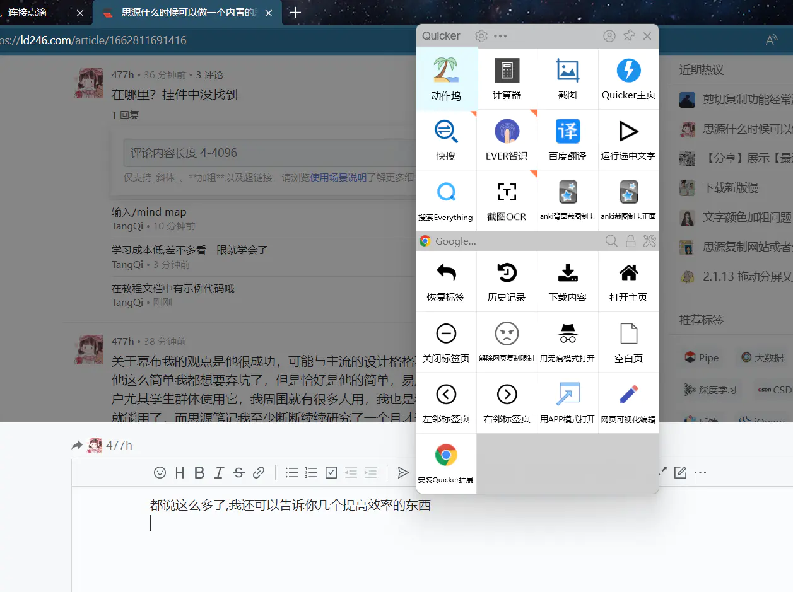Click 安装Quicker扩展 Chrome icon
The height and width of the screenshot is (592, 793).
[447, 463]
